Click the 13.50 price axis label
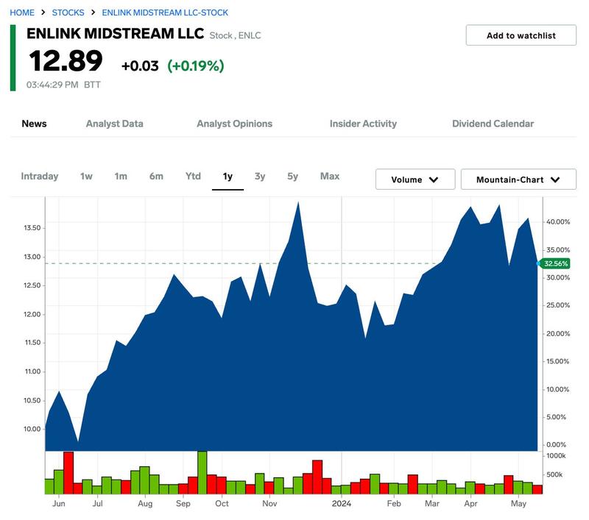The image size is (589, 520). (32, 228)
